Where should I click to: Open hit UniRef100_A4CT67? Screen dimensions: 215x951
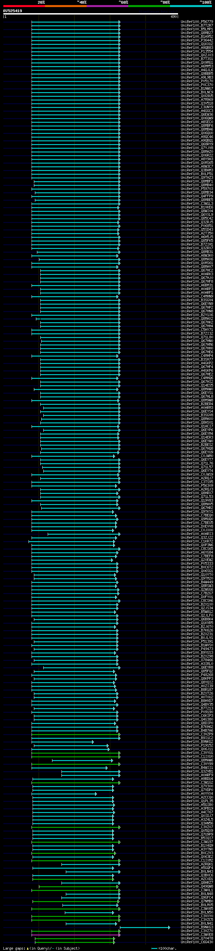click(x=197, y=812)
